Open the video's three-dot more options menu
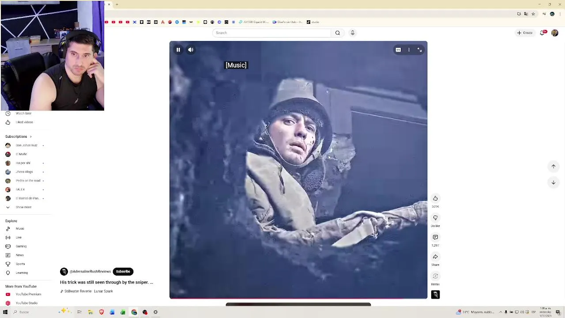 pos(409,50)
